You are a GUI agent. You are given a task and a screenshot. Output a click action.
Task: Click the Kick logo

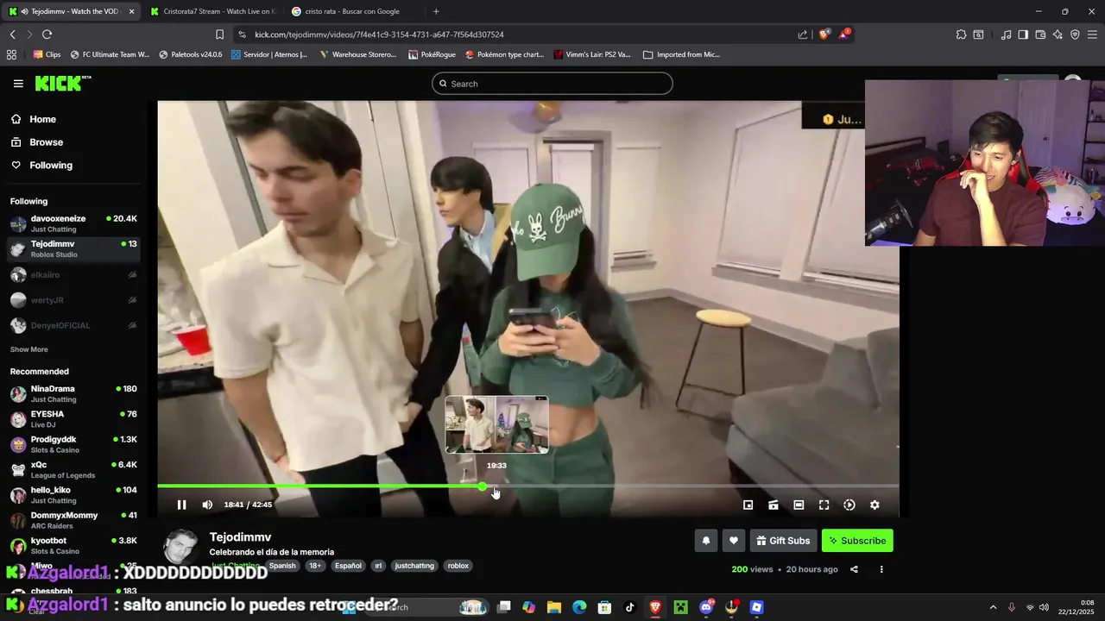click(x=63, y=83)
